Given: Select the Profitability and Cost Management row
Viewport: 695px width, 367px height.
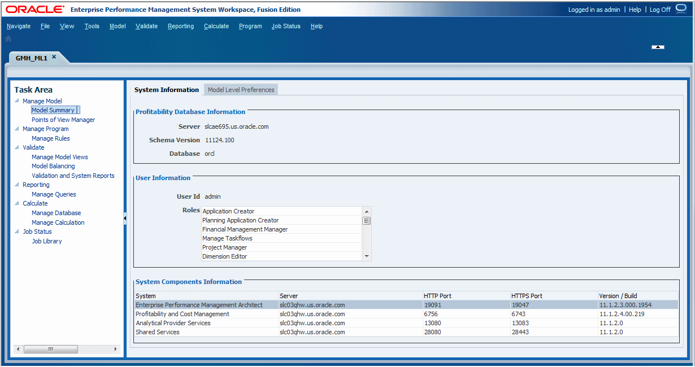Looking at the screenshot, I should pos(406,314).
